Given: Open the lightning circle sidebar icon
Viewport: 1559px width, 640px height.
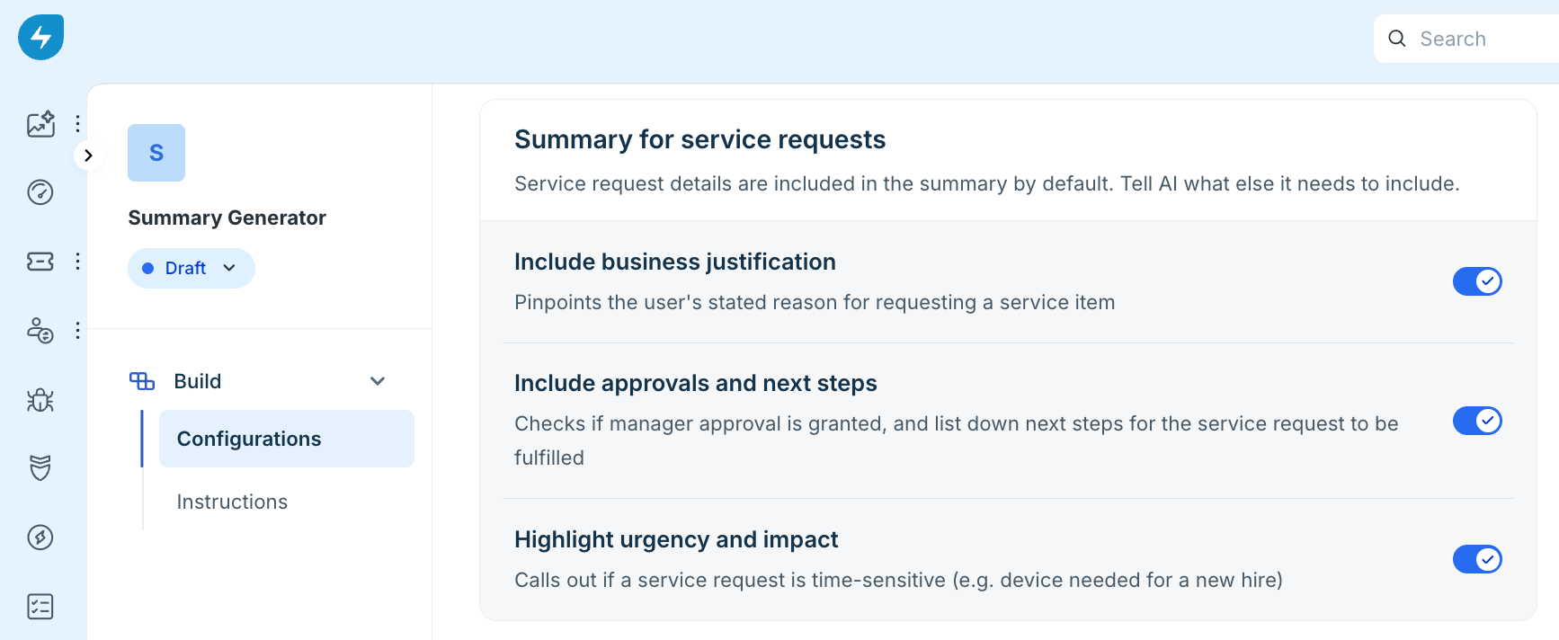Looking at the screenshot, I should point(40,538).
